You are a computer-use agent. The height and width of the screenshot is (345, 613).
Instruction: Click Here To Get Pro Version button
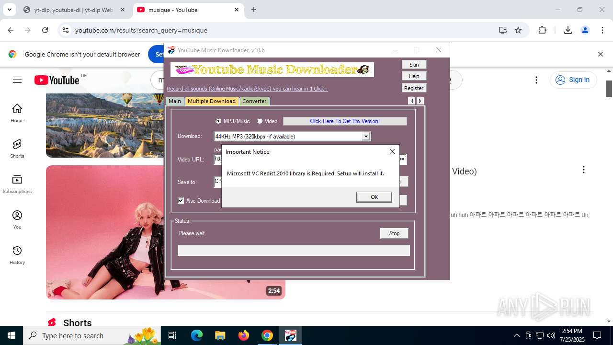[345, 121]
